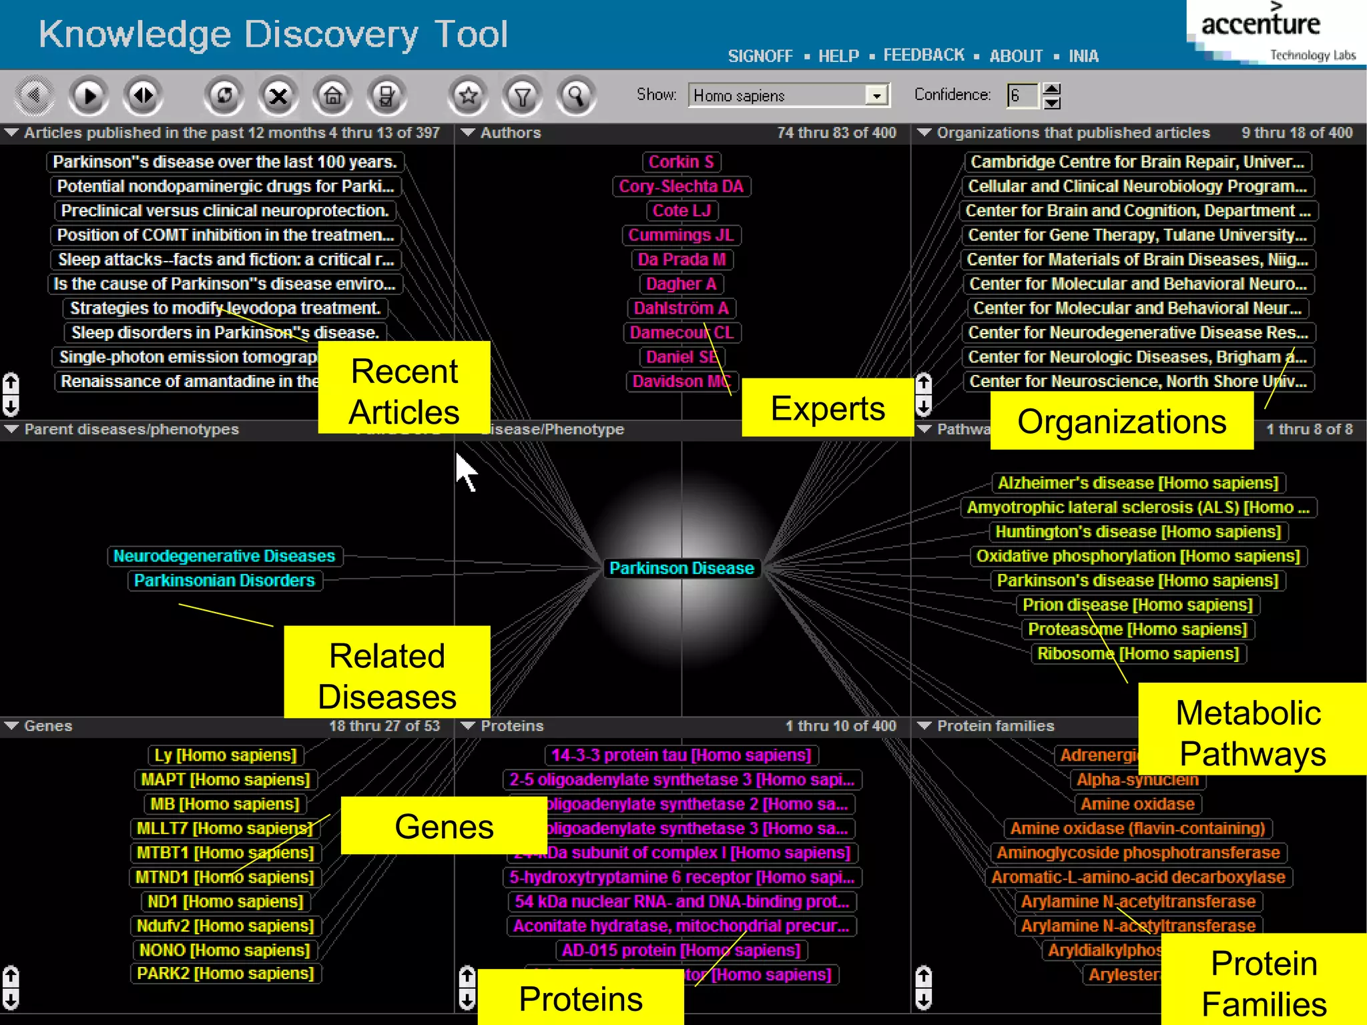1367x1025 pixels.
Task: Page up the Protein families list
Action: (924, 976)
